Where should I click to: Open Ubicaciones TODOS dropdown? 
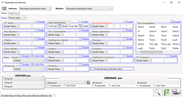29,69
